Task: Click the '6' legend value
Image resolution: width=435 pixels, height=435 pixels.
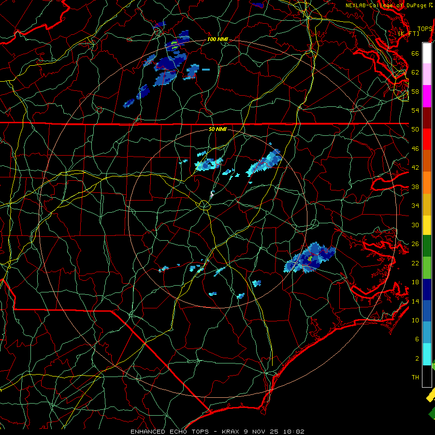Action: click(417, 339)
